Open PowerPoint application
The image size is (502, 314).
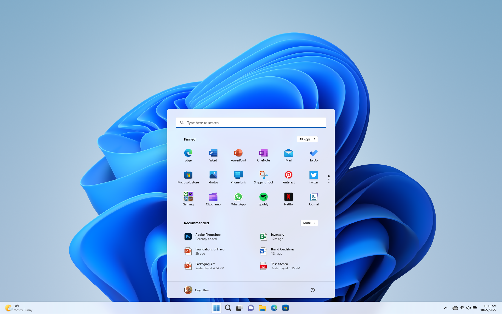pos(238,155)
